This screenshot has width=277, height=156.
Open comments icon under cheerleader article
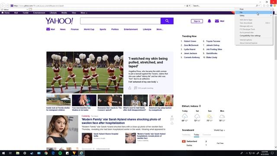tap(135, 88)
